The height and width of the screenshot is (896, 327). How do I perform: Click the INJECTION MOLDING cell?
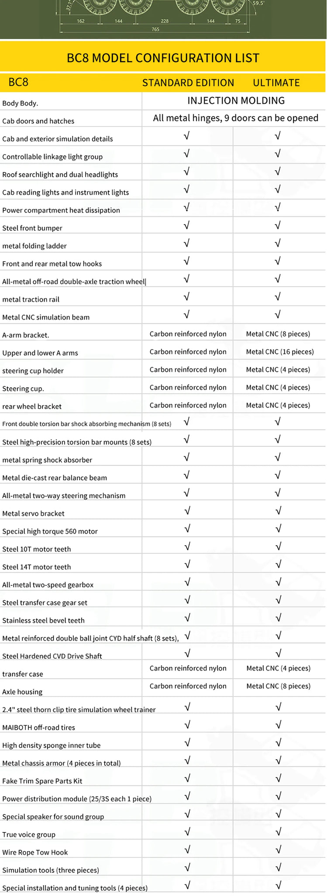236,101
